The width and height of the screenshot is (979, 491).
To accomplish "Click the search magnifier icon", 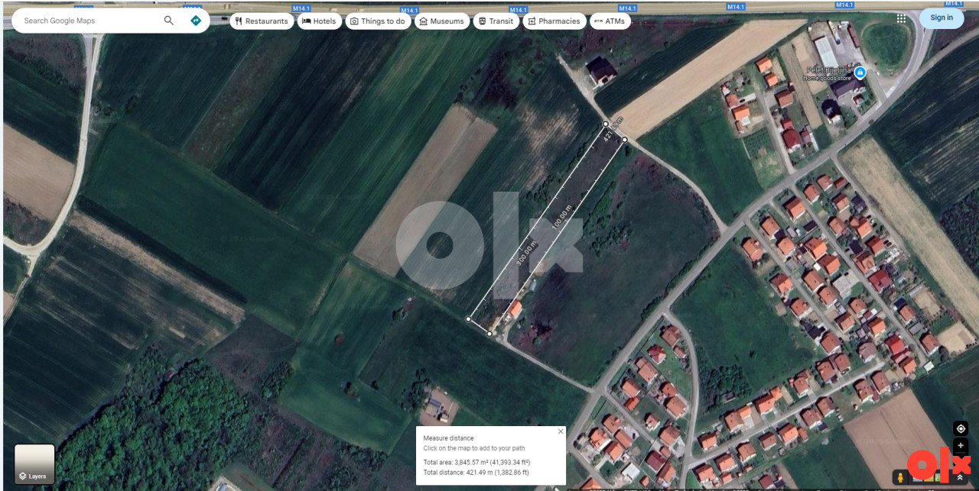I will pyautogui.click(x=168, y=21).
